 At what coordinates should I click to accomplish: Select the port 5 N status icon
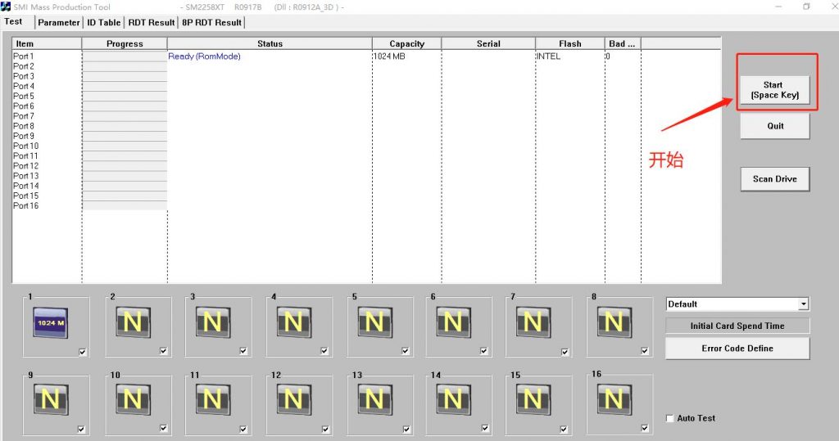(x=374, y=323)
